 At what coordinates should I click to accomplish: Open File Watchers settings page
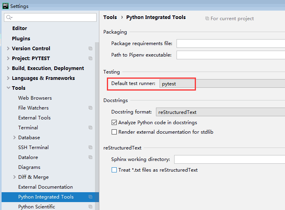pyautogui.click(x=33, y=108)
